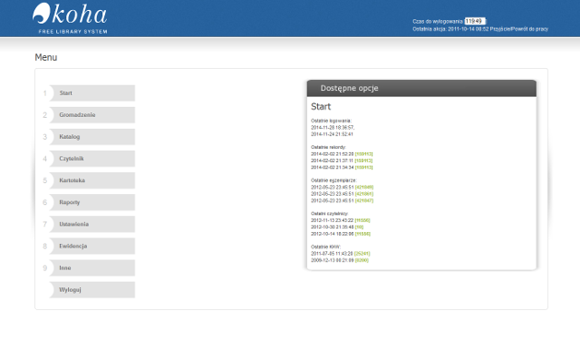The height and width of the screenshot is (340, 580).
Task: Open first item link under Ostatnie egzemplarze
Action: 364,187
